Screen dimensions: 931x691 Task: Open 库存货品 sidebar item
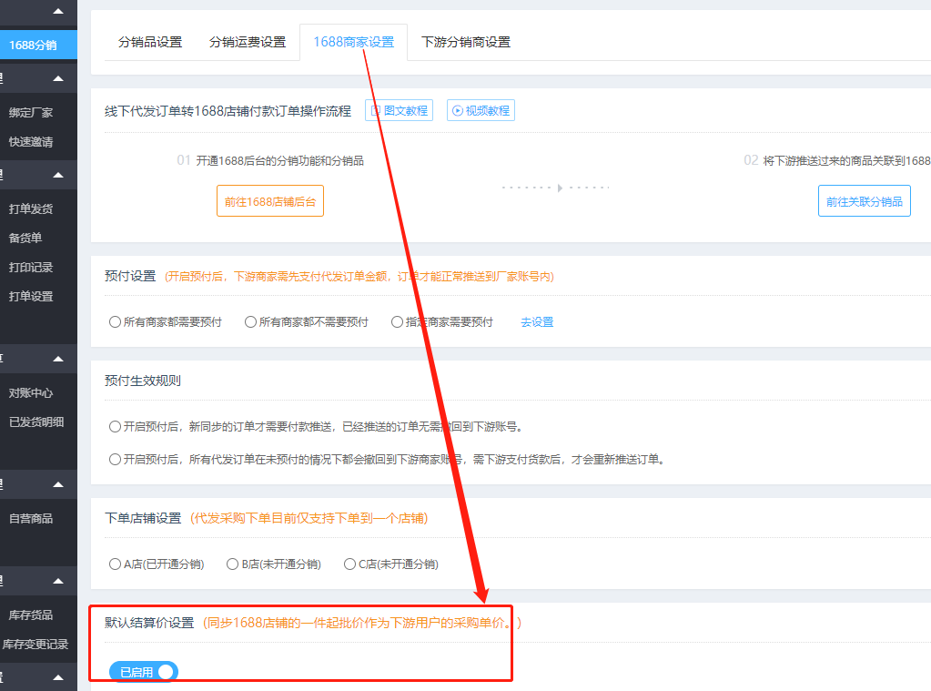31,615
